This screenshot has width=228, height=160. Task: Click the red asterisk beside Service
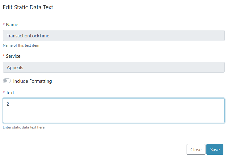[x=4, y=57]
